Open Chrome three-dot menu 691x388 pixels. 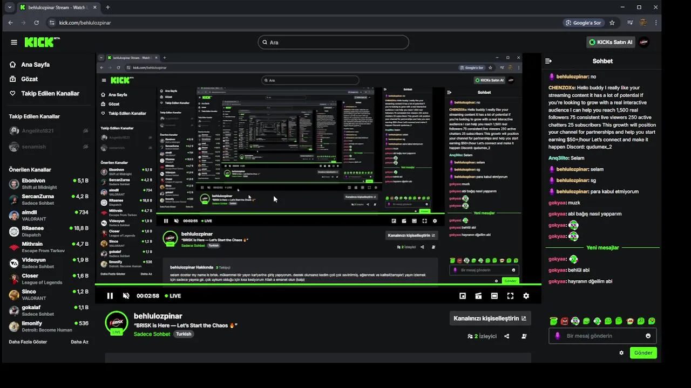click(656, 23)
